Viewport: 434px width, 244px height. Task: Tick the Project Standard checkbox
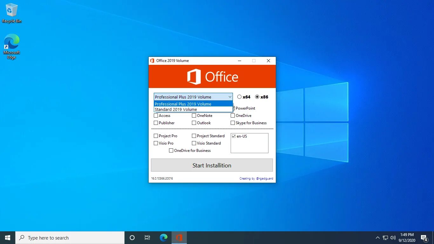tap(194, 136)
